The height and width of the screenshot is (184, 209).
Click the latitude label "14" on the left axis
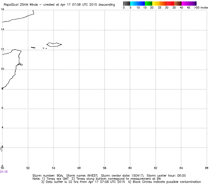click(2, 29)
